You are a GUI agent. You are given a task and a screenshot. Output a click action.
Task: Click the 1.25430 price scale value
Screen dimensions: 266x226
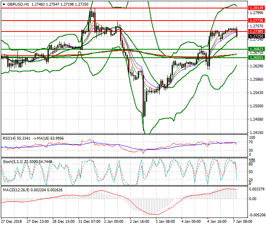click(x=257, y=93)
